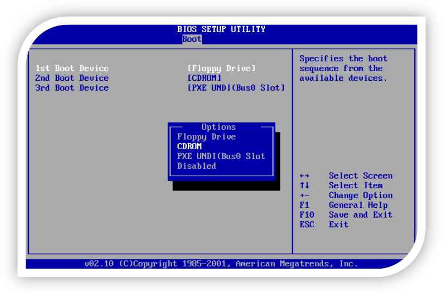This screenshot has width=442, height=293.
Task: Open the [Floppy Drive] value field
Action: coord(222,68)
